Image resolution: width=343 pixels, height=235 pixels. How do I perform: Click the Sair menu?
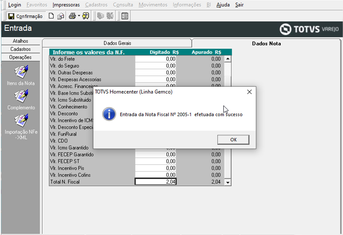pos(239,4)
